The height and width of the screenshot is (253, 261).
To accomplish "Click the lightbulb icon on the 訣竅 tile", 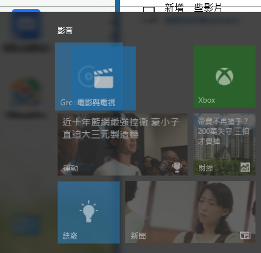I will [x=89, y=211].
